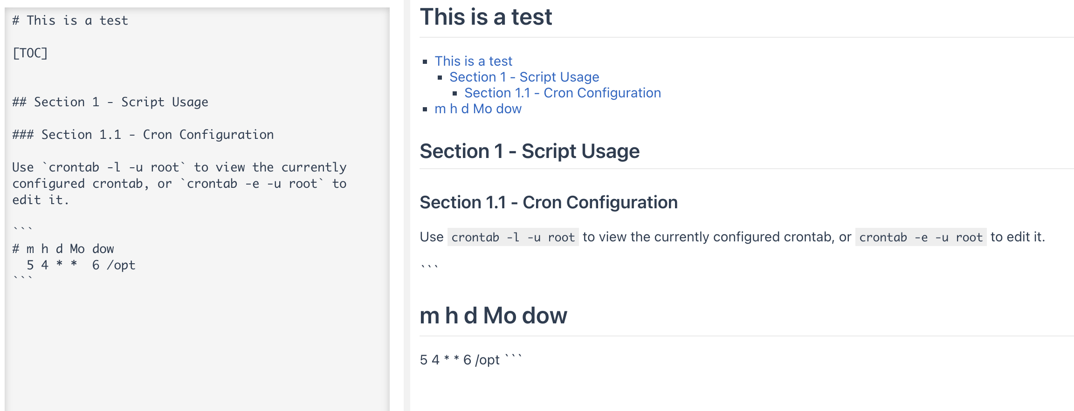The height and width of the screenshot is (411, 1074).
Task: Click the large "m h d Mo dow" preview heading
Action: coord(493,315)
